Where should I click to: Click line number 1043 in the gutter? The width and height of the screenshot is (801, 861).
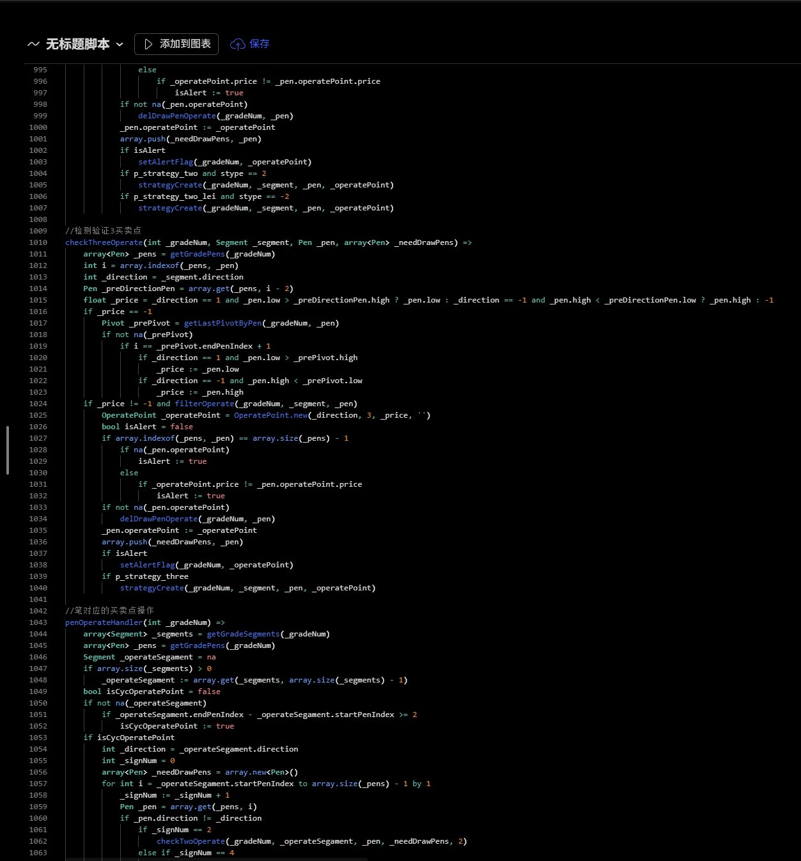coord(38,622)
